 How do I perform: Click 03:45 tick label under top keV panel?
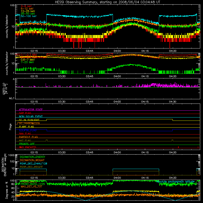90,51
